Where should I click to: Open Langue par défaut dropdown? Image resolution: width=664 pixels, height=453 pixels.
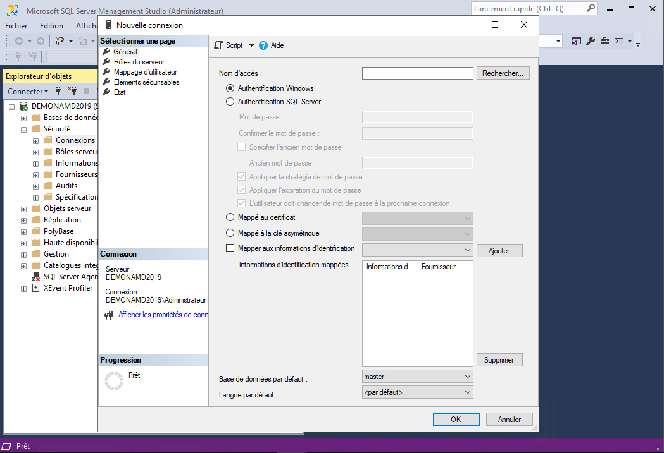(418, 392)
